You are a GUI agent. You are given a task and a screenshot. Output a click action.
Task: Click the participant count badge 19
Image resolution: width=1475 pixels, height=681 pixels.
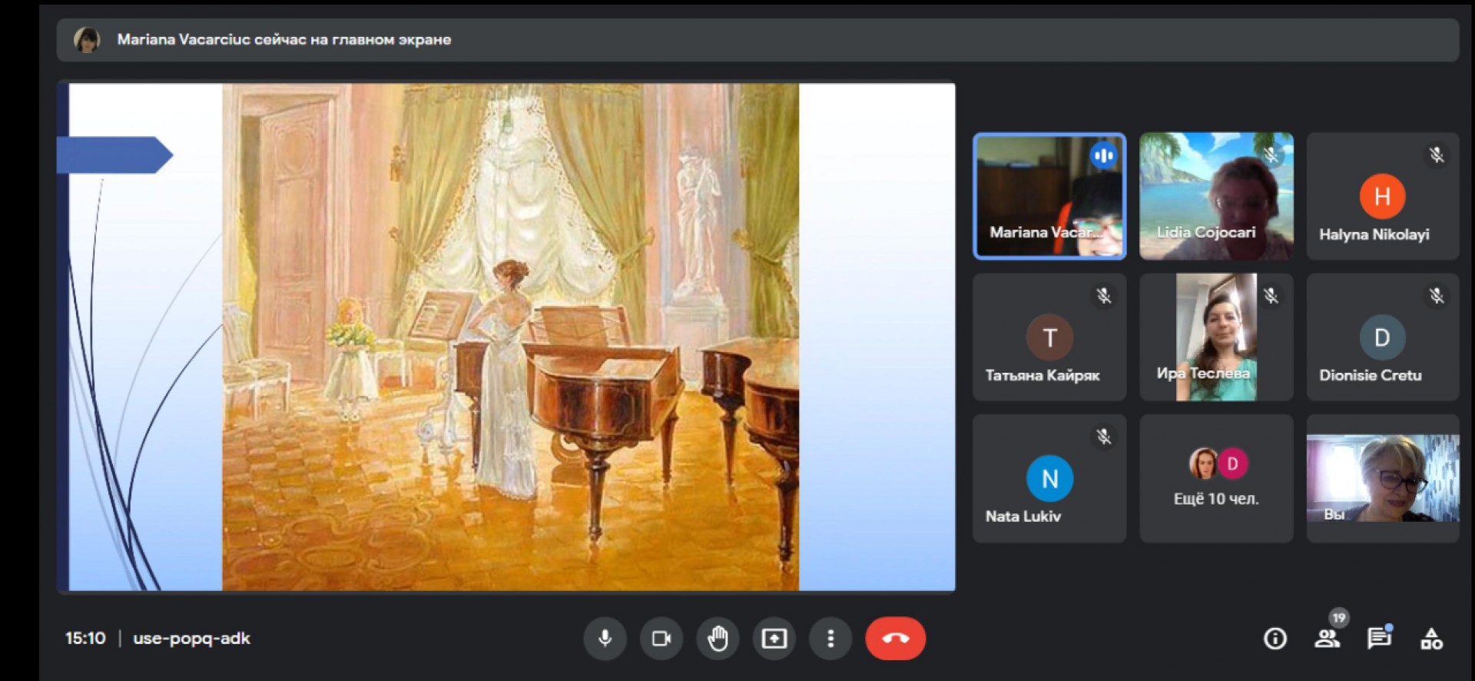(1339, 617)
